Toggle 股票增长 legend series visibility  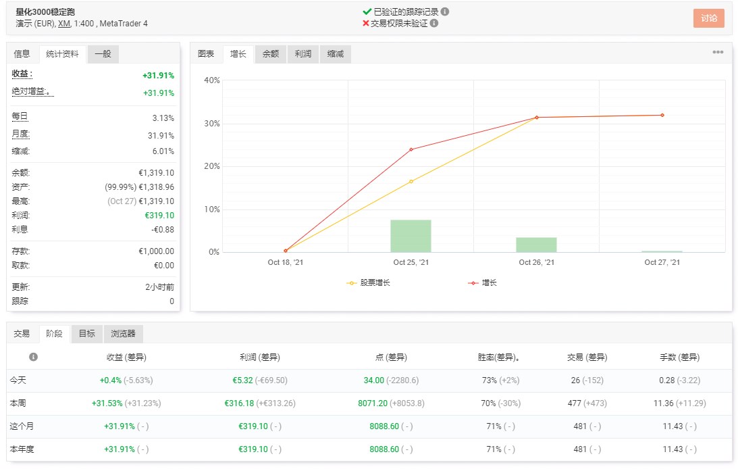(369, 282)
